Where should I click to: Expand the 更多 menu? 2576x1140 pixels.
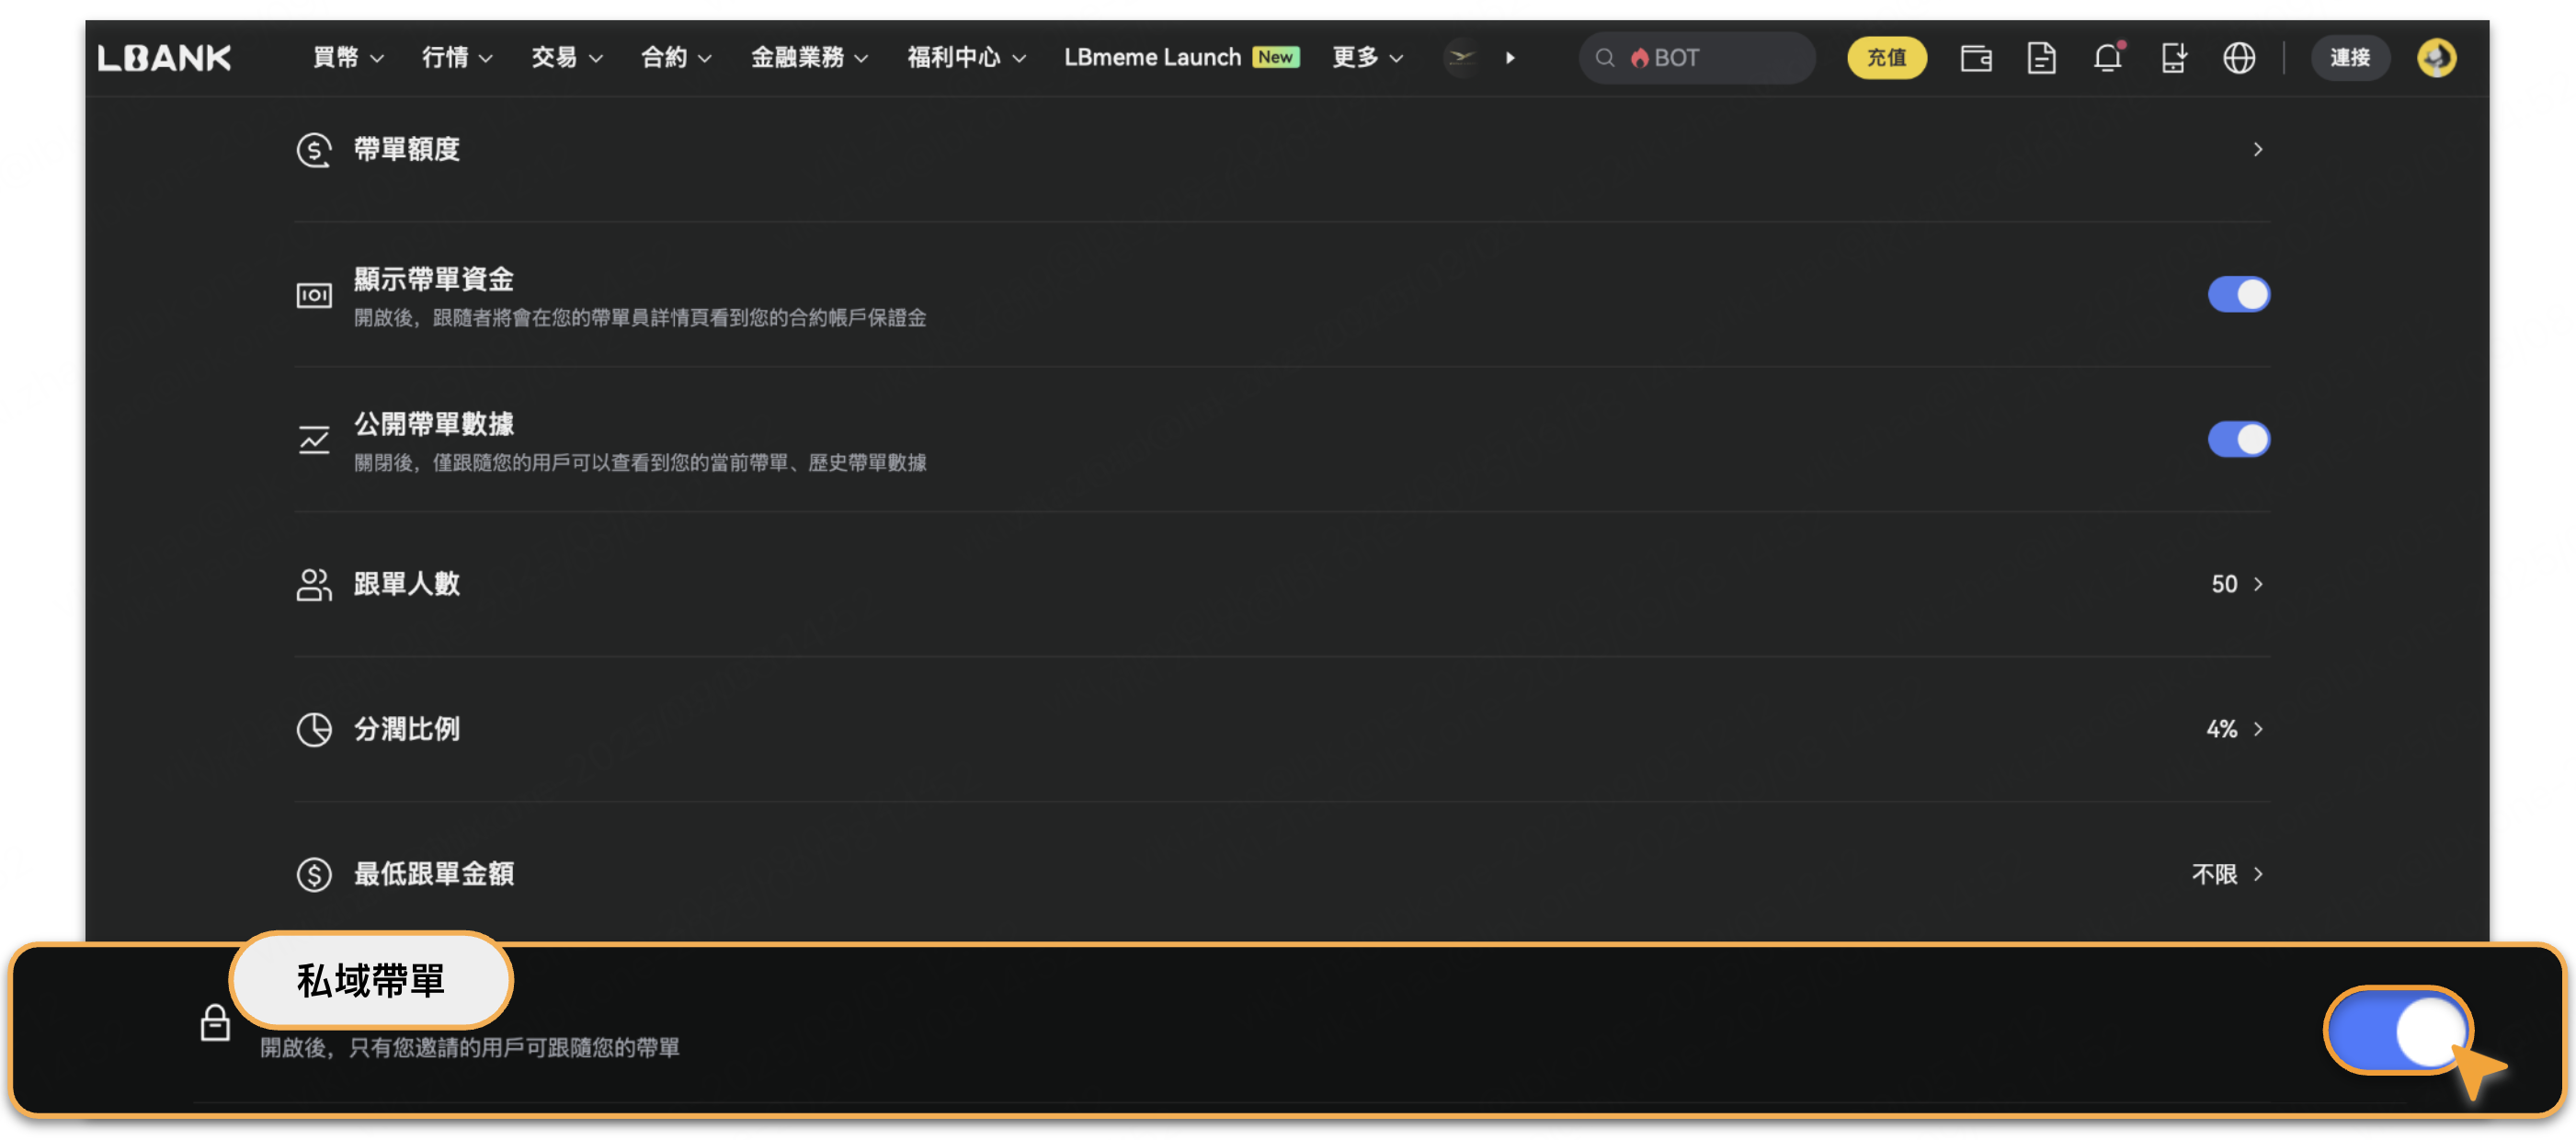pyautogui.click(x=1367, y=58)
